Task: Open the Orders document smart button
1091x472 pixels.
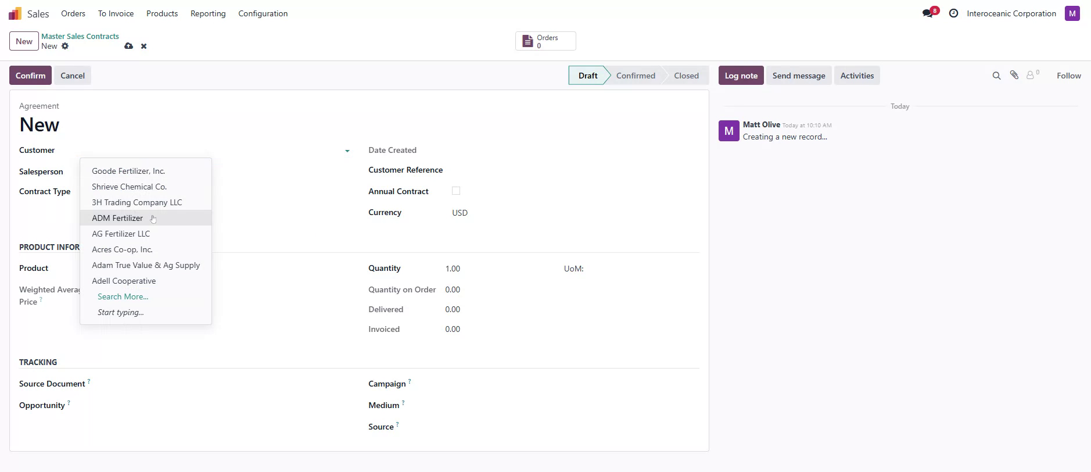Action: point(545,41)
